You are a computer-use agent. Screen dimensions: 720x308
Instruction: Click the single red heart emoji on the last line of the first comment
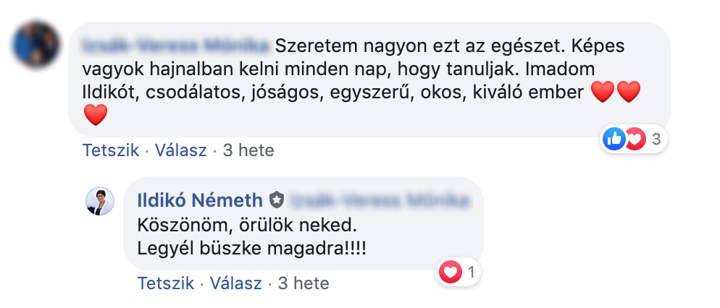tap(96, 114)
